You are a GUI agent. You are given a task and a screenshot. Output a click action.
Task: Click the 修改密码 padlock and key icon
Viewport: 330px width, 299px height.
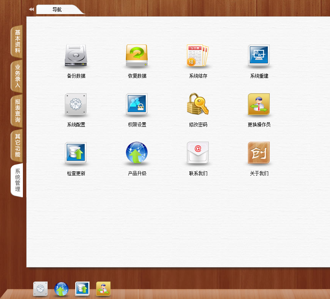point(198,104)
